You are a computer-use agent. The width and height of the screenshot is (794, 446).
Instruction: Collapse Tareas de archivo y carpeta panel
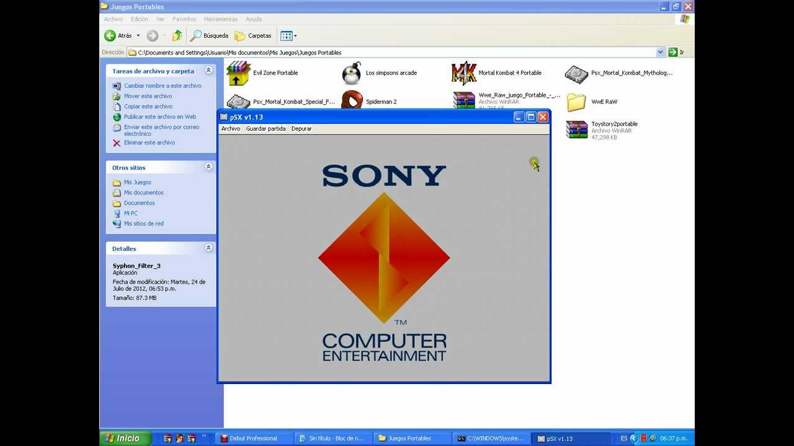(208, 71)
